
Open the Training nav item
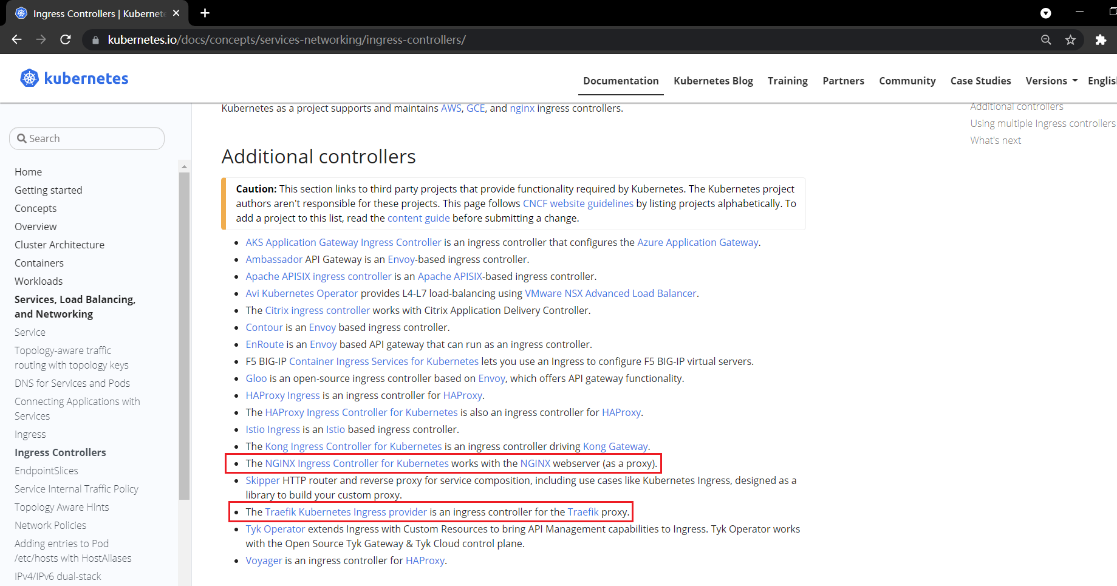788,81
